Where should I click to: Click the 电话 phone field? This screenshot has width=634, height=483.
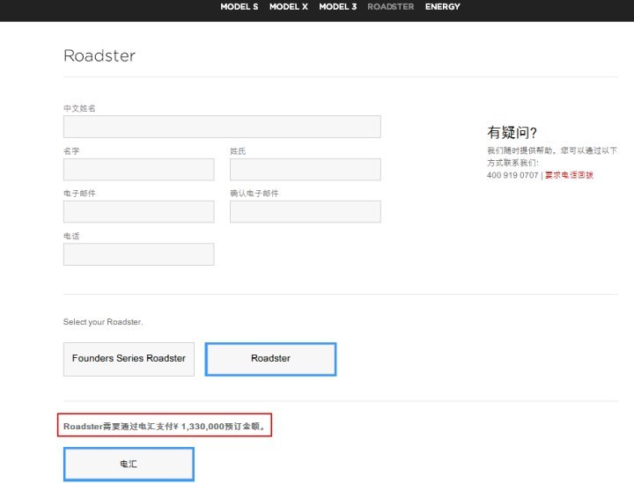click(139, 254)
